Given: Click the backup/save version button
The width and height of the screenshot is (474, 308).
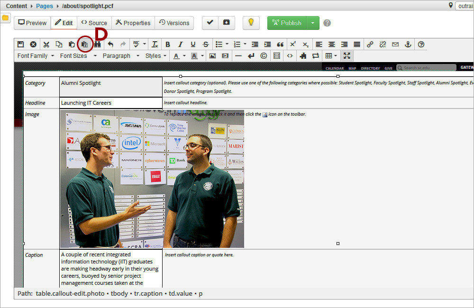Looking at the screenshot, I should pyautogui.click(x=227, y=23).
